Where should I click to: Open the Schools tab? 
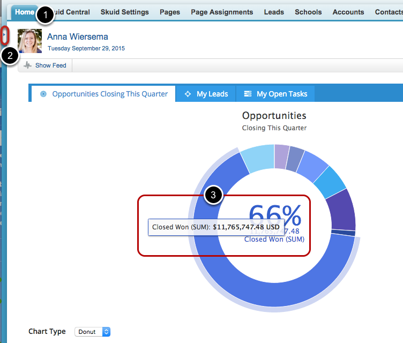coord(308,12)
